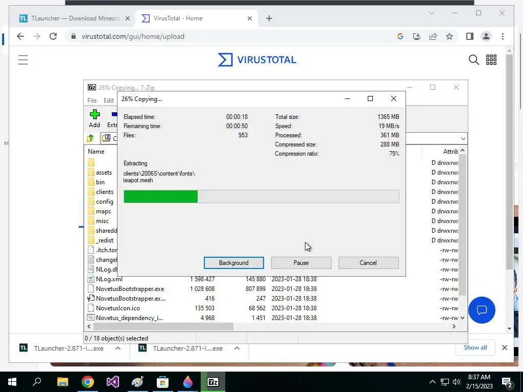Open taskbar search
The width and height of the screenshot is (523, 392).
[37, 382]
